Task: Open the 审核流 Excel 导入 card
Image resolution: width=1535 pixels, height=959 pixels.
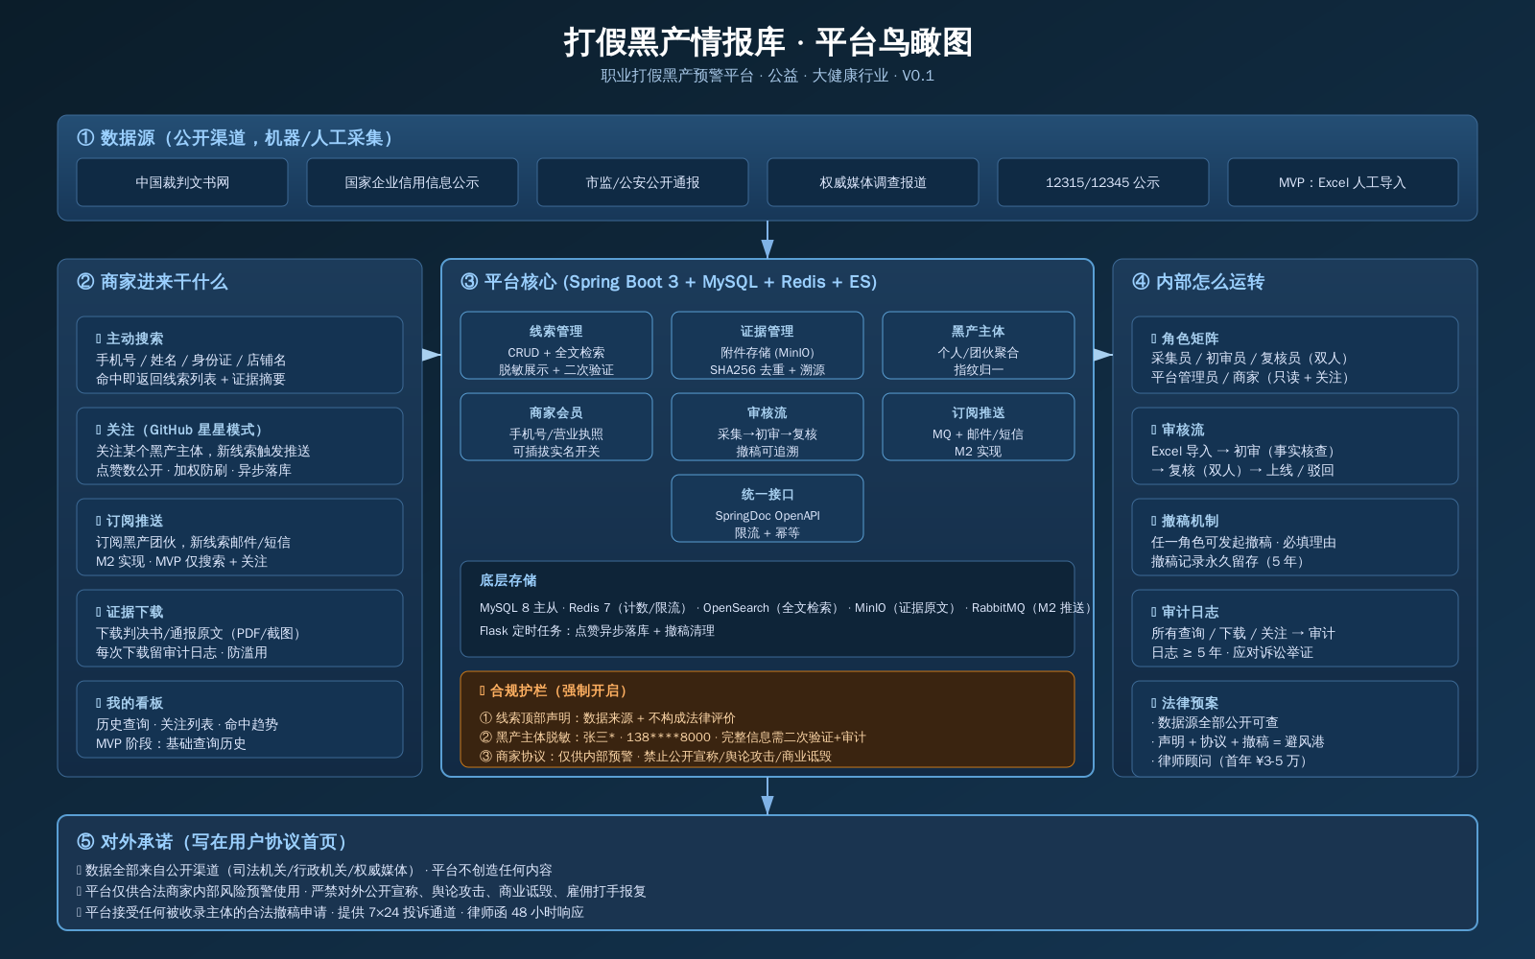Action: click(x=1295, y=446)
